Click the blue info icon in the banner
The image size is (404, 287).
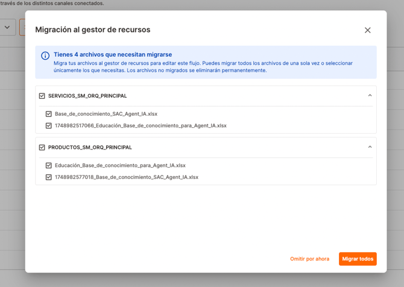(45, 55)
